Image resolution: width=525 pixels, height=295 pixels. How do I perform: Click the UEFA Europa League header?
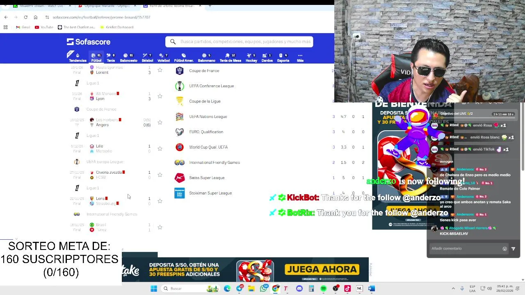coord(105,162)
